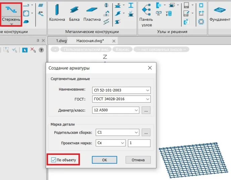This screenshot has height=180, width=231.
Task: Click the Отмена cancel button
Action: pos(138,160)
